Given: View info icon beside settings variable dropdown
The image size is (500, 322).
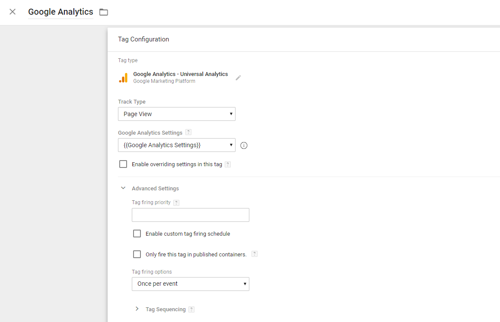Looking at the screenshot, I should tap(244, 145).
